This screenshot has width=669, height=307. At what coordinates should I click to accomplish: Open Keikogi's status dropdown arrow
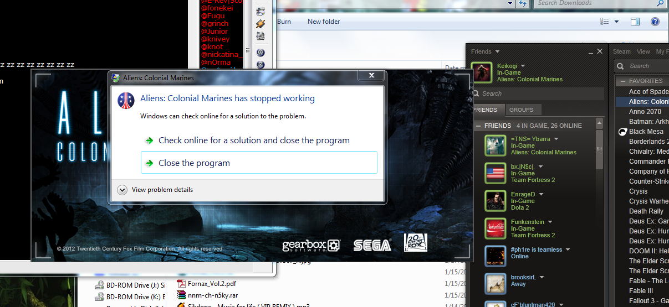pos(523,66)
